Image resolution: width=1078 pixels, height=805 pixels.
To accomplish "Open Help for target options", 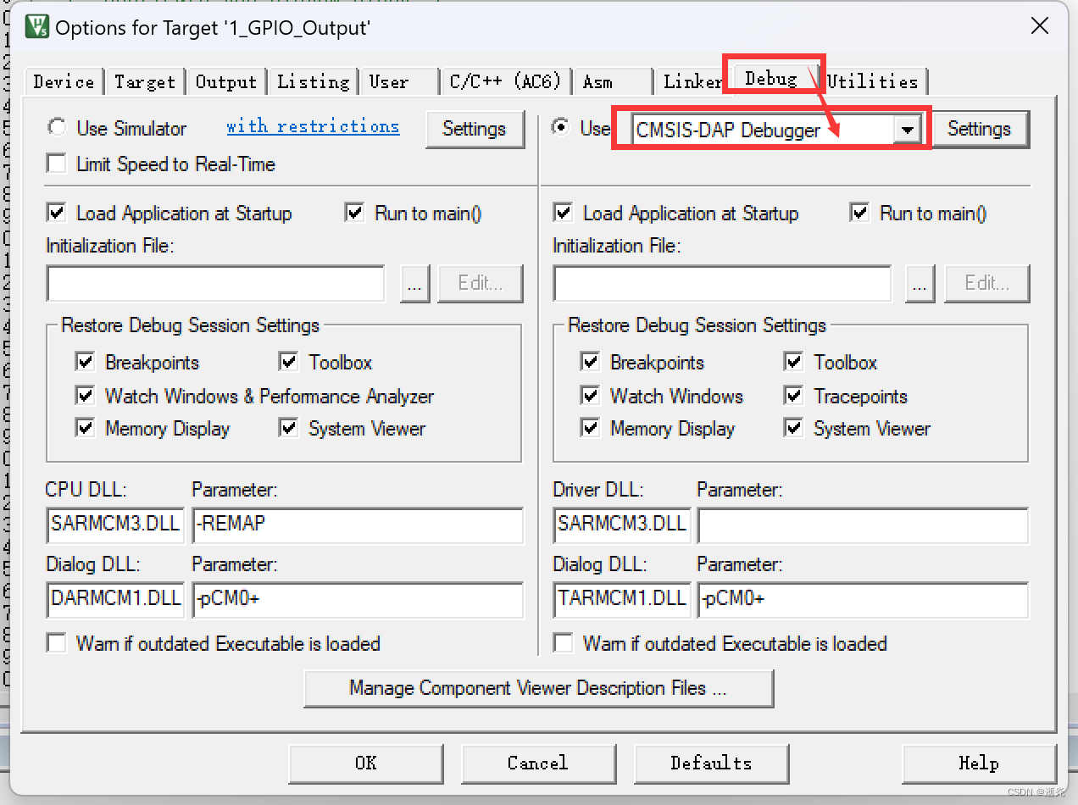I will click(x=979, y=763).
